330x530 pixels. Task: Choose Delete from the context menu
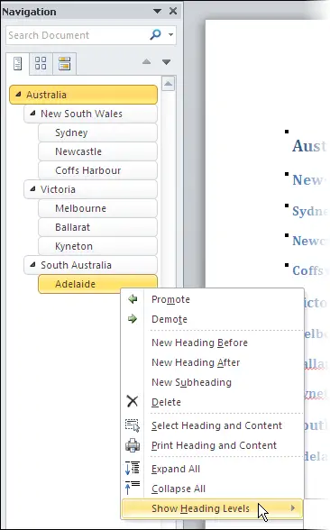click(x=213, y=402)
